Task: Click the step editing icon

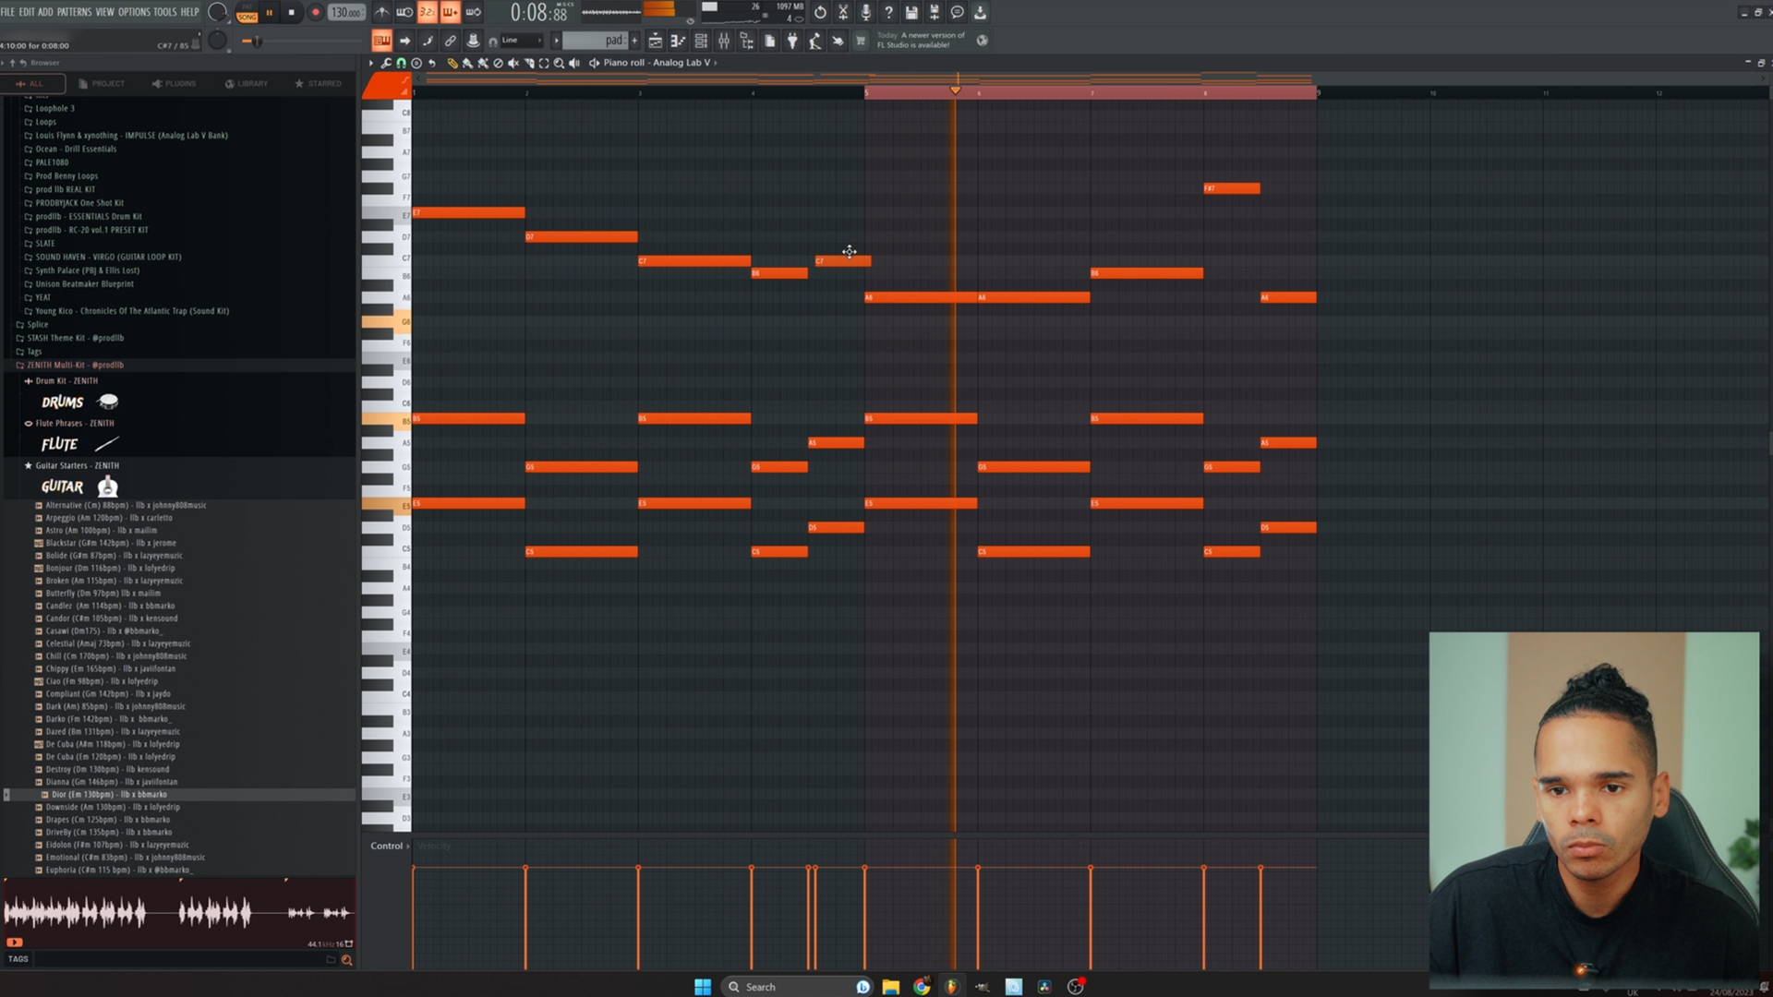Action: coord(428,41)
